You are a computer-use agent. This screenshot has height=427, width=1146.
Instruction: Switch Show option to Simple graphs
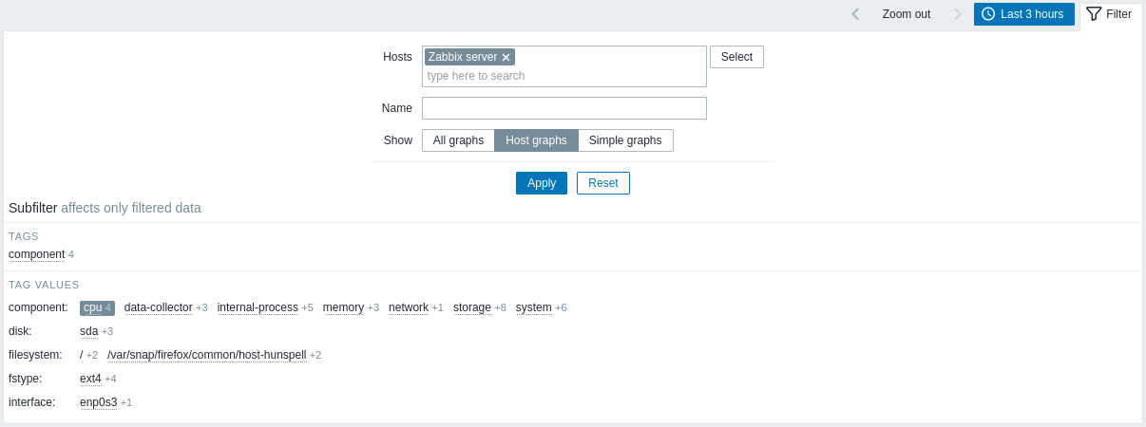tap(625, 140)
